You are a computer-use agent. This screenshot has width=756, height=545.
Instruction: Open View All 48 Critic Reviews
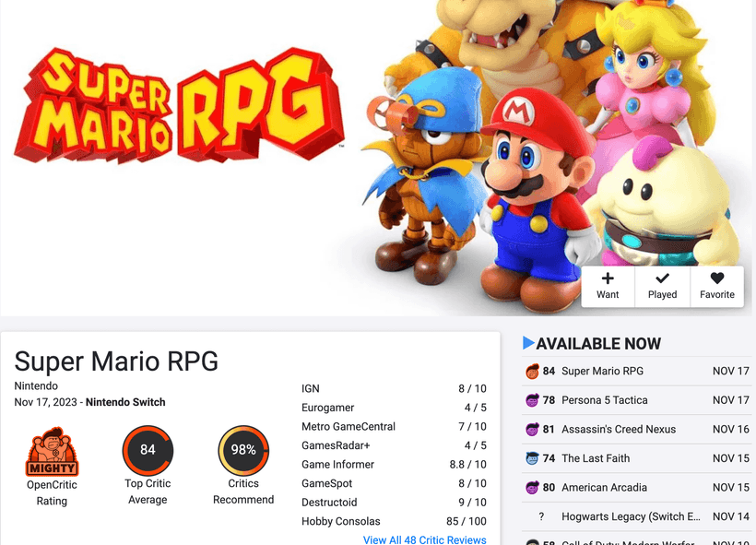[x=425, y=539]
